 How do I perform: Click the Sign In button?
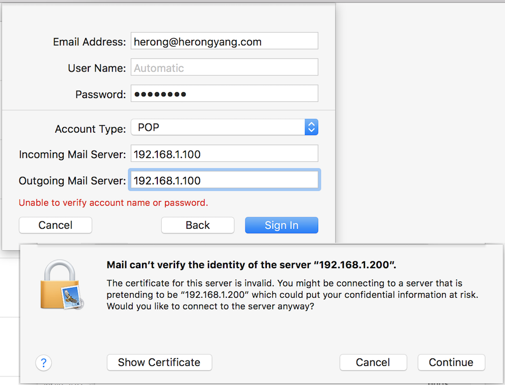point(281,225)
